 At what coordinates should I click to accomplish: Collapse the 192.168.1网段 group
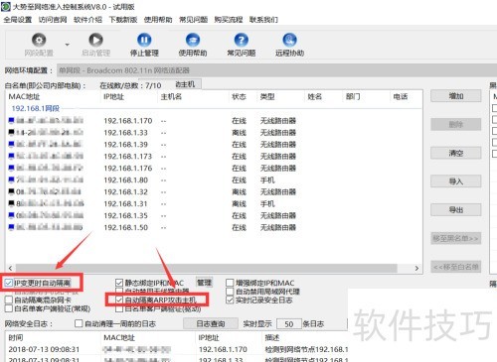(36, 108)
